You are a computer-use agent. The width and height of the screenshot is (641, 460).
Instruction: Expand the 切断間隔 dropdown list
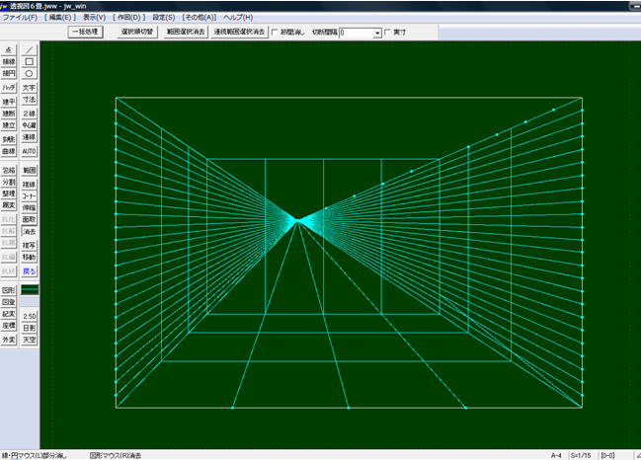(377, 33)
